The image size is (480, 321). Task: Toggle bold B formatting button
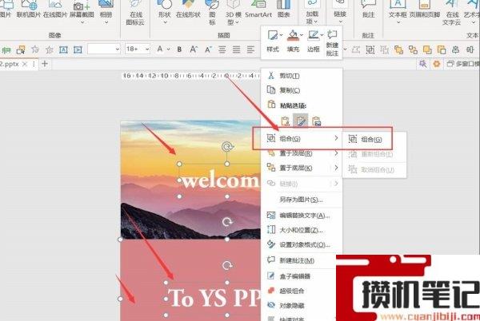(179, 50)
